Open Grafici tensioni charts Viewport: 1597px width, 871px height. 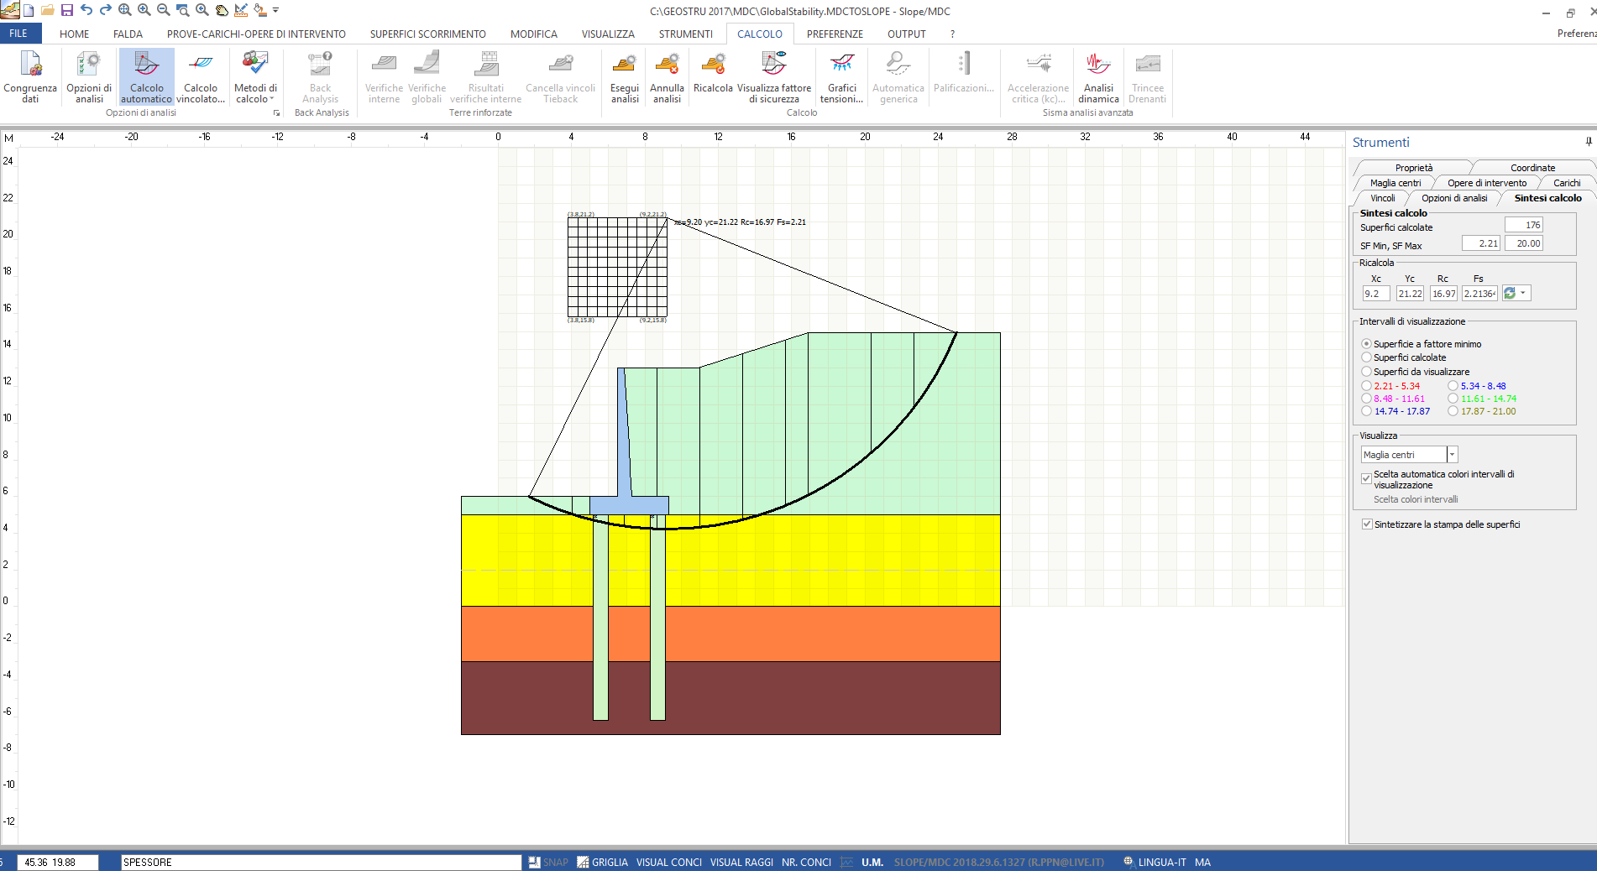click(x=841, y=77)
